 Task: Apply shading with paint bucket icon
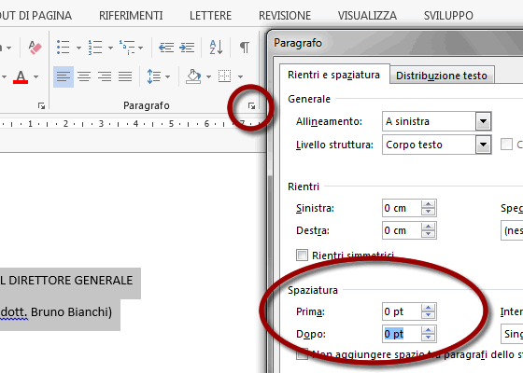(x=193, y=76)
